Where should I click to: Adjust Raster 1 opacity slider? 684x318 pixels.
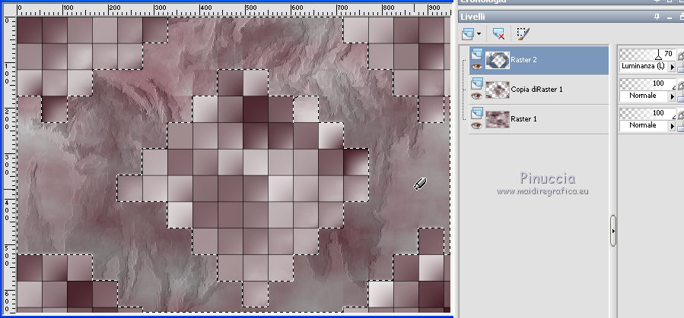[647, 113]
